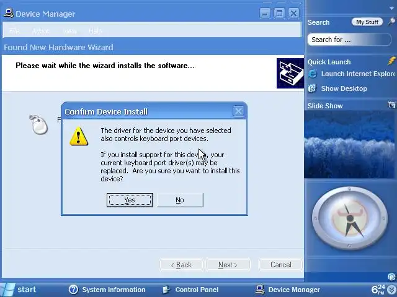Click the Next button in wizard
The image size is (397, 297).
[x=228, y=265]
